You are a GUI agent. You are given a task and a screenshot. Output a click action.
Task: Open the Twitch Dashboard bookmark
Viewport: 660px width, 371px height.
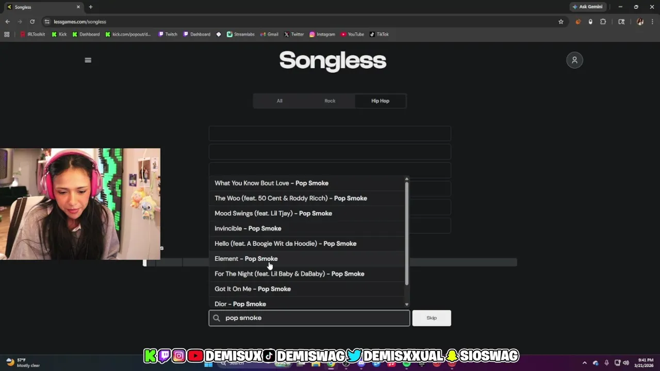(x=196, y=35)
